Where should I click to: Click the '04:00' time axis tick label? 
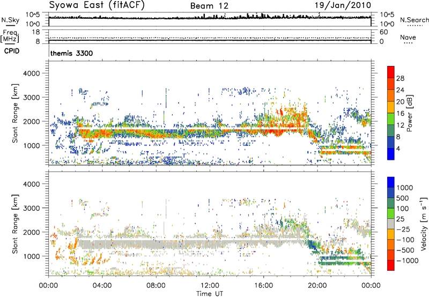point(102,286)
